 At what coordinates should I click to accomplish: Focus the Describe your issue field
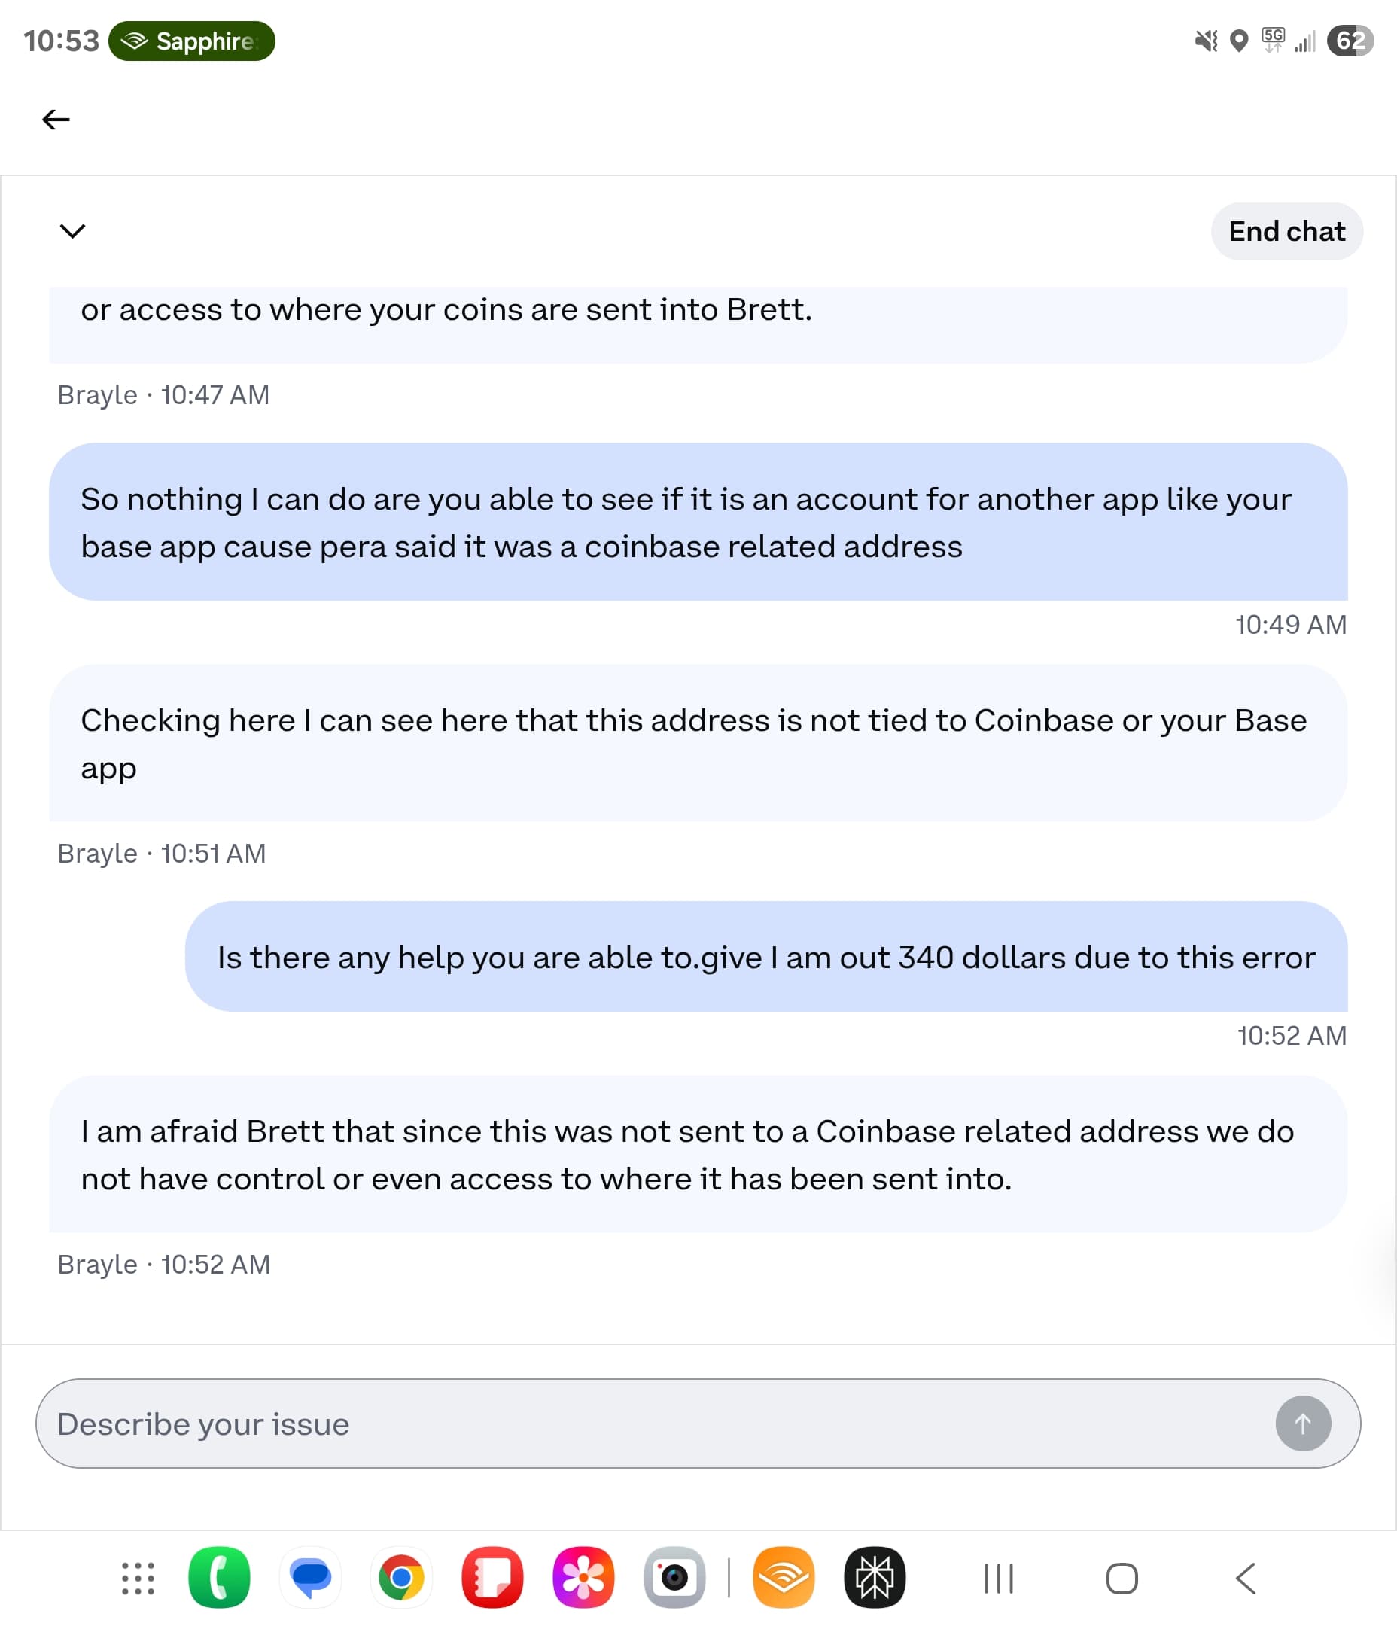[x=698, y=1423]
